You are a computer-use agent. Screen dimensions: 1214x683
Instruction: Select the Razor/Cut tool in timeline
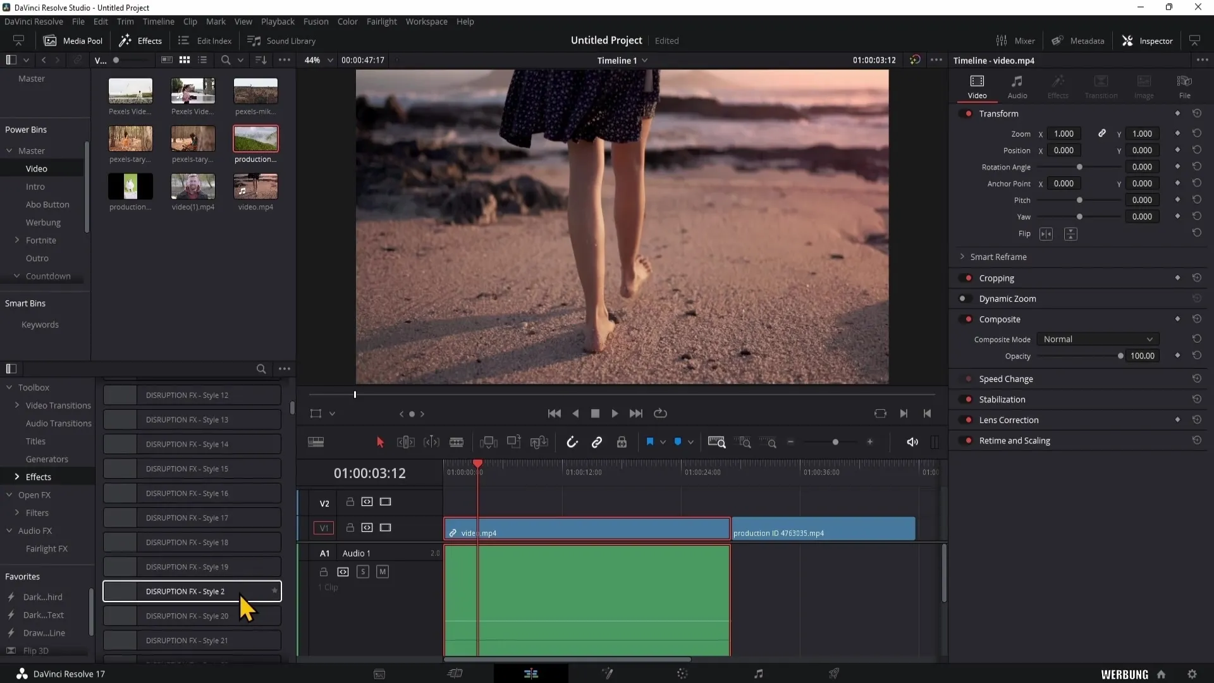tap(457, 442)
